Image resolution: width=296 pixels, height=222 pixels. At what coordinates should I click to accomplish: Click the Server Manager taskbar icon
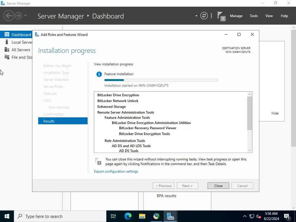170,216
